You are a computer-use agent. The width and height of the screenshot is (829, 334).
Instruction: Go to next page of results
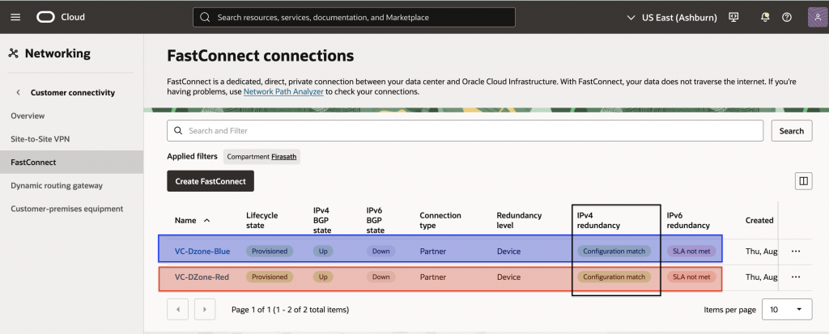click(205, 309)
